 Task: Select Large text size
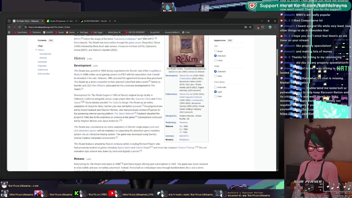215,60
